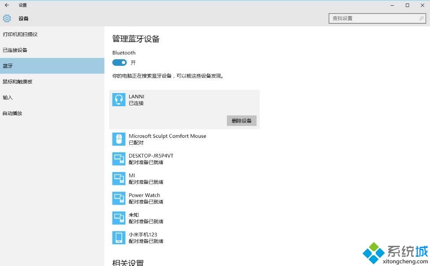The image size is (430, 266).
Task: Select the Power Watch device icon
Action: 119,198
